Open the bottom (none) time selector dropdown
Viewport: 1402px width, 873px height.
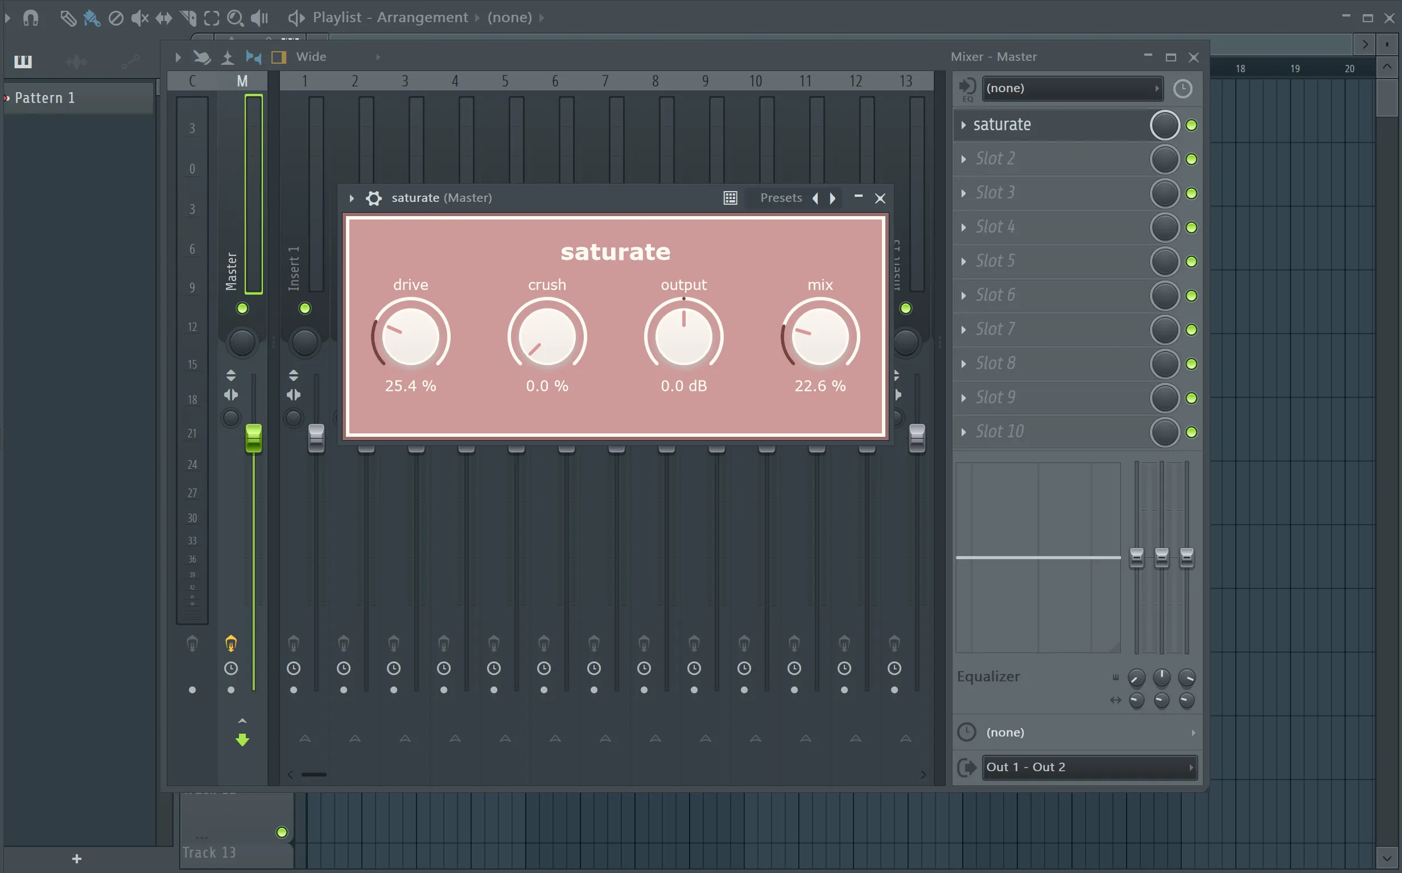[x=1090, y=733]
